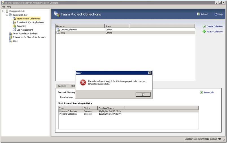Screen dimensions: 227x143
Task: Click the red error icon in dialog
Action: point(83,83)
